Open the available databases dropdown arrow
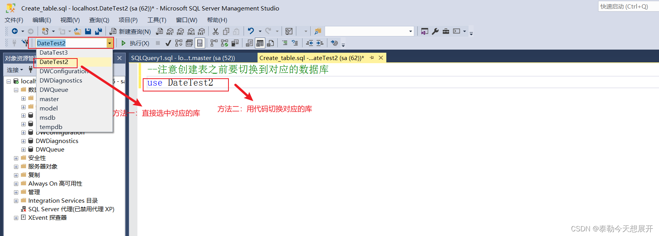Image resolution: width=659 pixels, height=236 pixels. pos(110,43)
